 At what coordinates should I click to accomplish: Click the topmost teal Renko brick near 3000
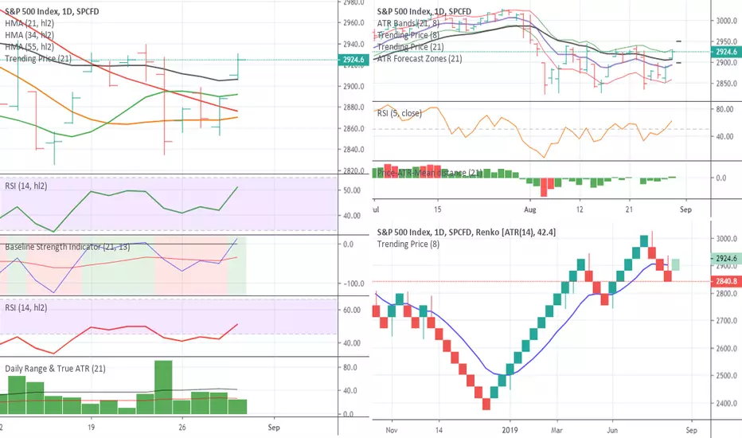[643, 241]
